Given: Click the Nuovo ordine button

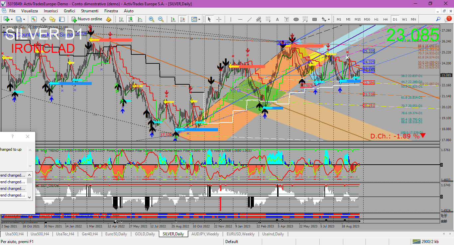Looking at the screenshot, I should (87, 19).
